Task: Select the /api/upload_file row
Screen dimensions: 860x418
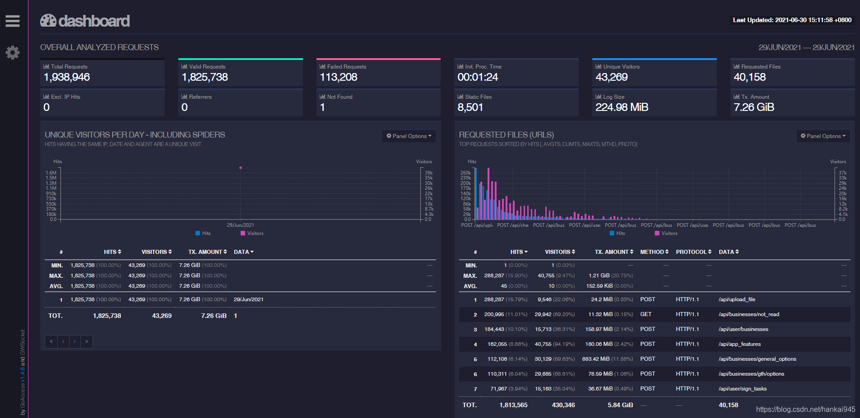Action: tap(655, 299)
